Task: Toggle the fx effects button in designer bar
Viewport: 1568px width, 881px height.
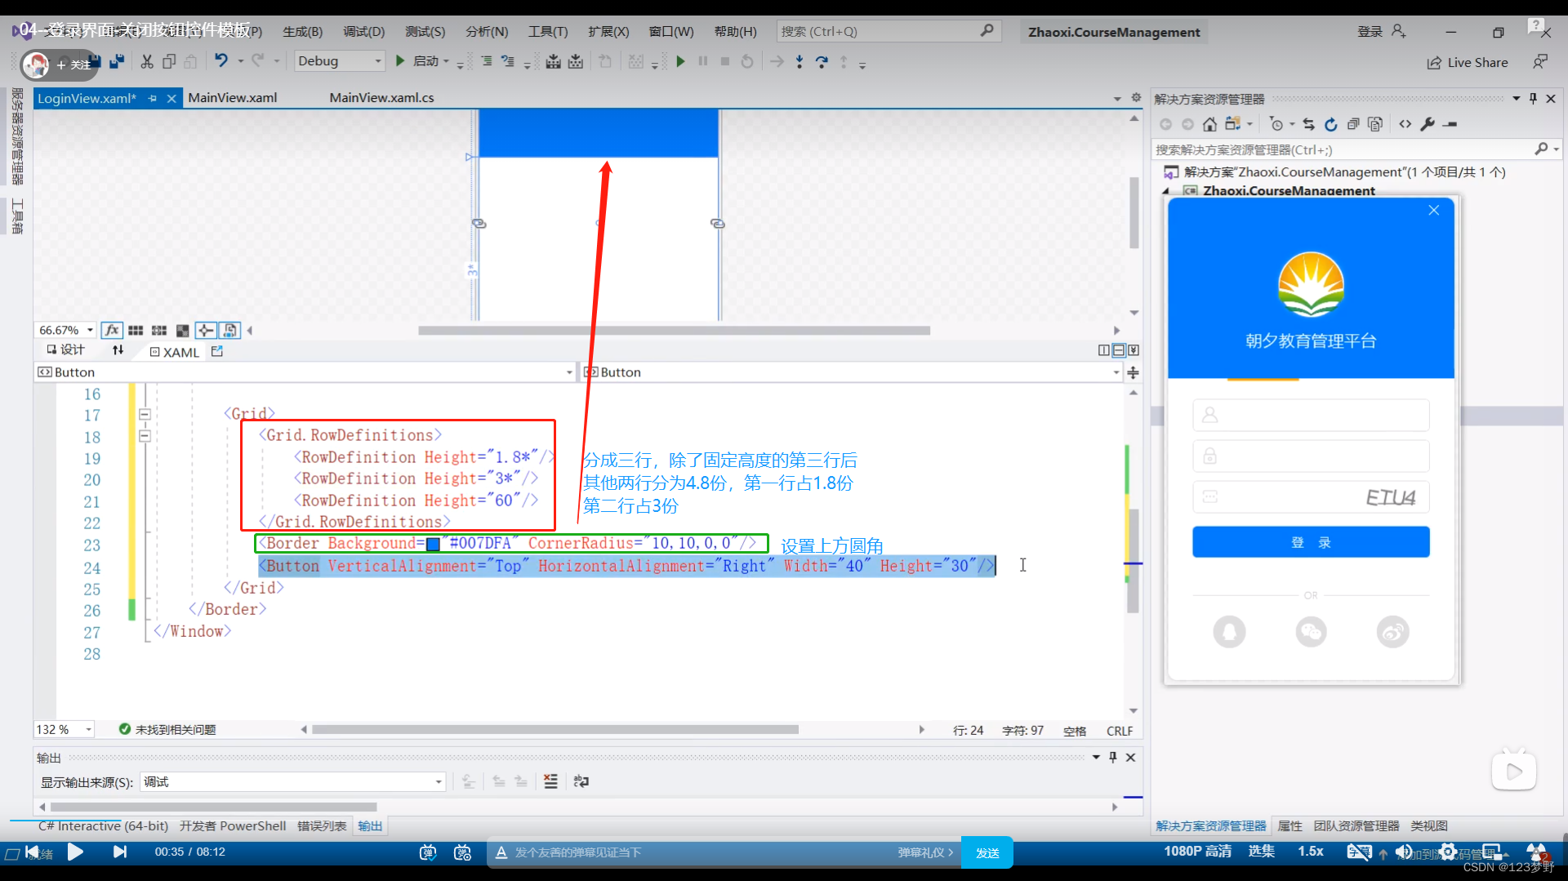Action: tap(112, 330)
